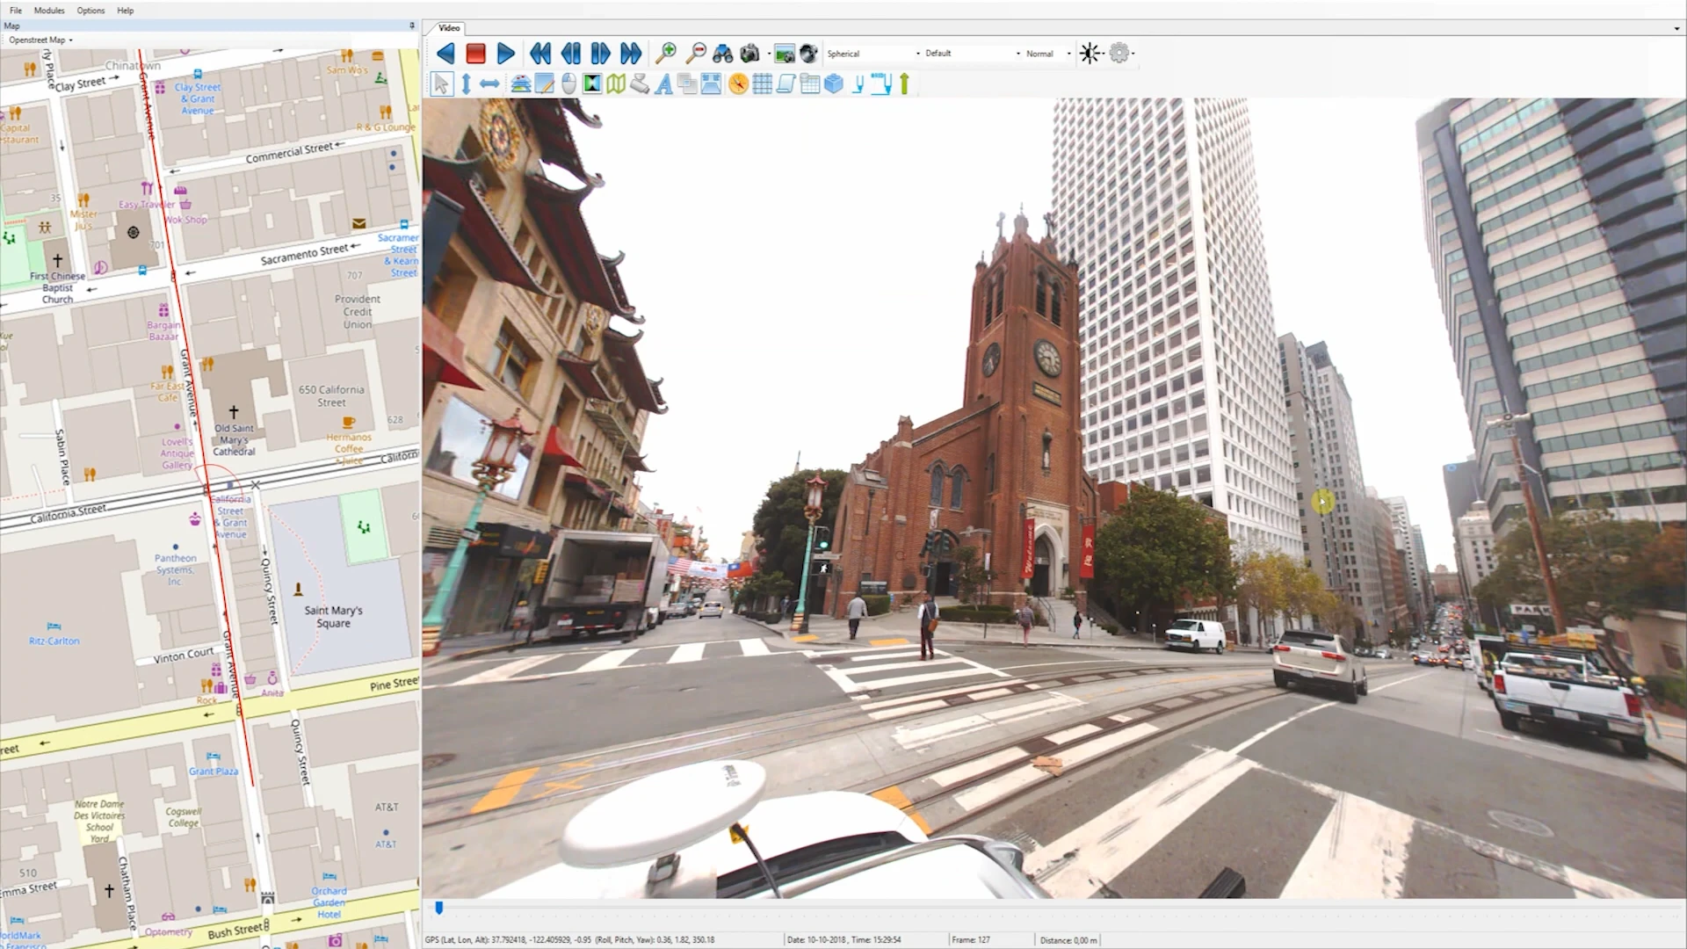Stop video playback with the red square
The image size is (1687, 949).
[x=475, y=54]
